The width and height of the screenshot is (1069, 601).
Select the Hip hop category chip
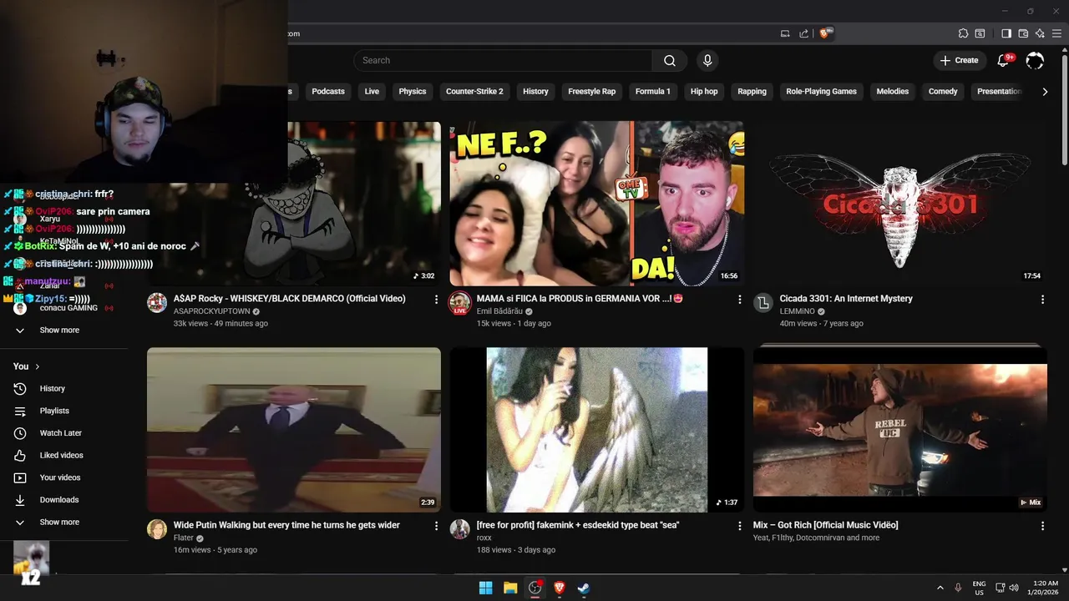[x=704, y=92]
